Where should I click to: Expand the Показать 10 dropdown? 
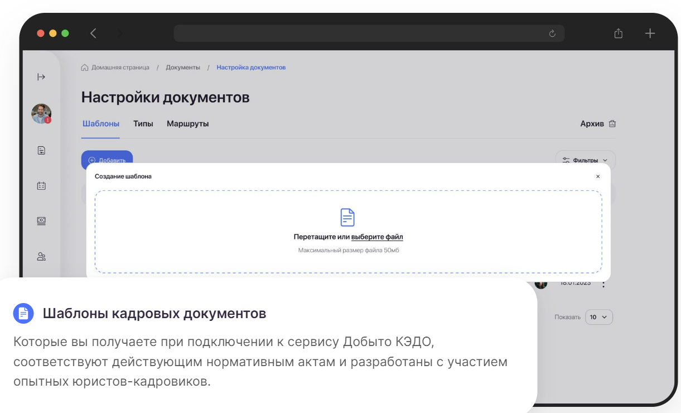598,316
